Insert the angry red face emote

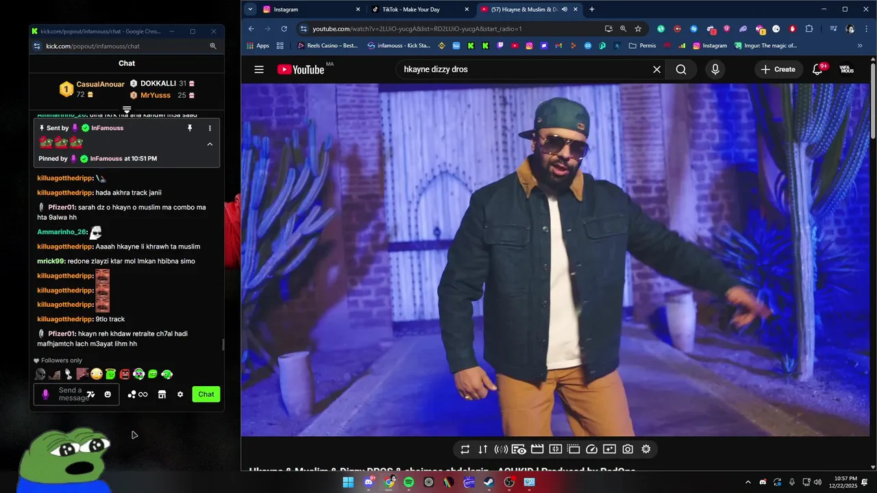coord(125,374)
